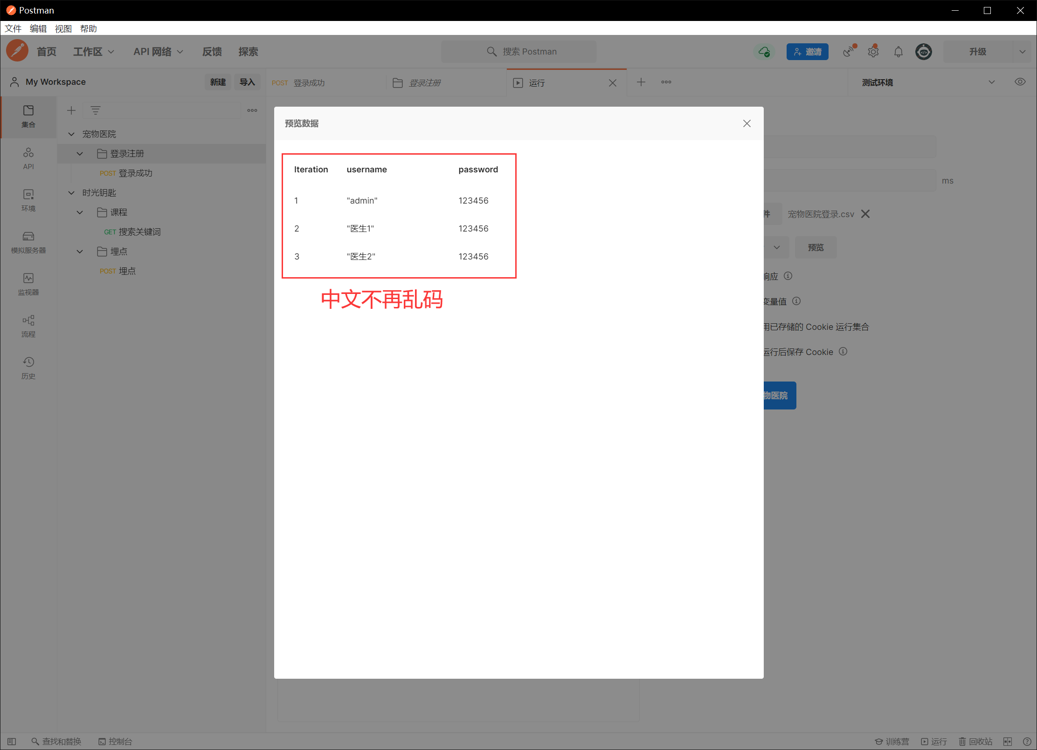Open the Collections sidebar icon

coord(28,116)
